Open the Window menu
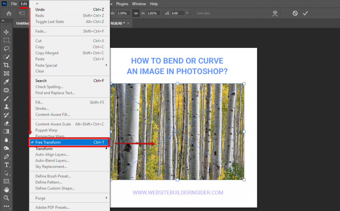340x211 pixels. (139, 4)
